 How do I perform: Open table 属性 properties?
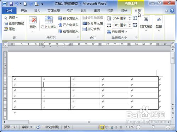click(10, 29)
